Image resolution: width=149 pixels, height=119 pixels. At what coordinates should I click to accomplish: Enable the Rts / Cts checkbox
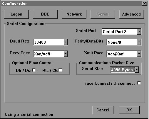[60, 70]
